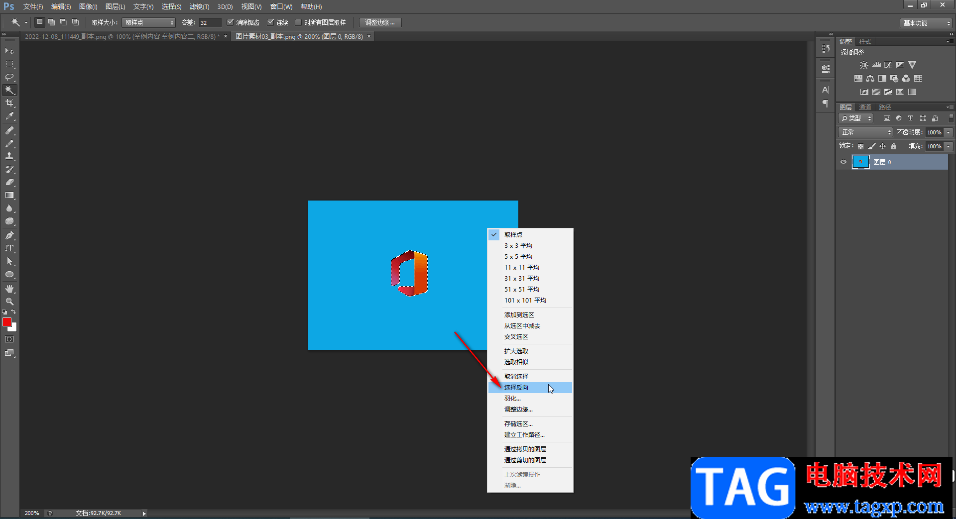The height and width of the screenshot is (519, 956).
Task: Switch to the 通道 tab
Action: [x=865, y=107]
